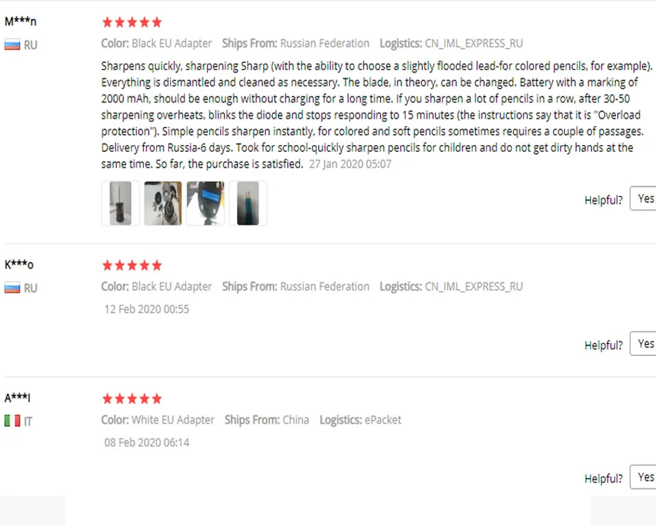This screenshot has height=525, width=656.
Task: Click Yes helpful on M***n's review
Action: pos(644,199)
